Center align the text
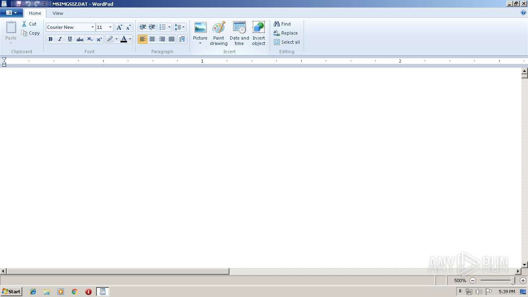This screenshot has height=297, width=528. click(152, 39)
